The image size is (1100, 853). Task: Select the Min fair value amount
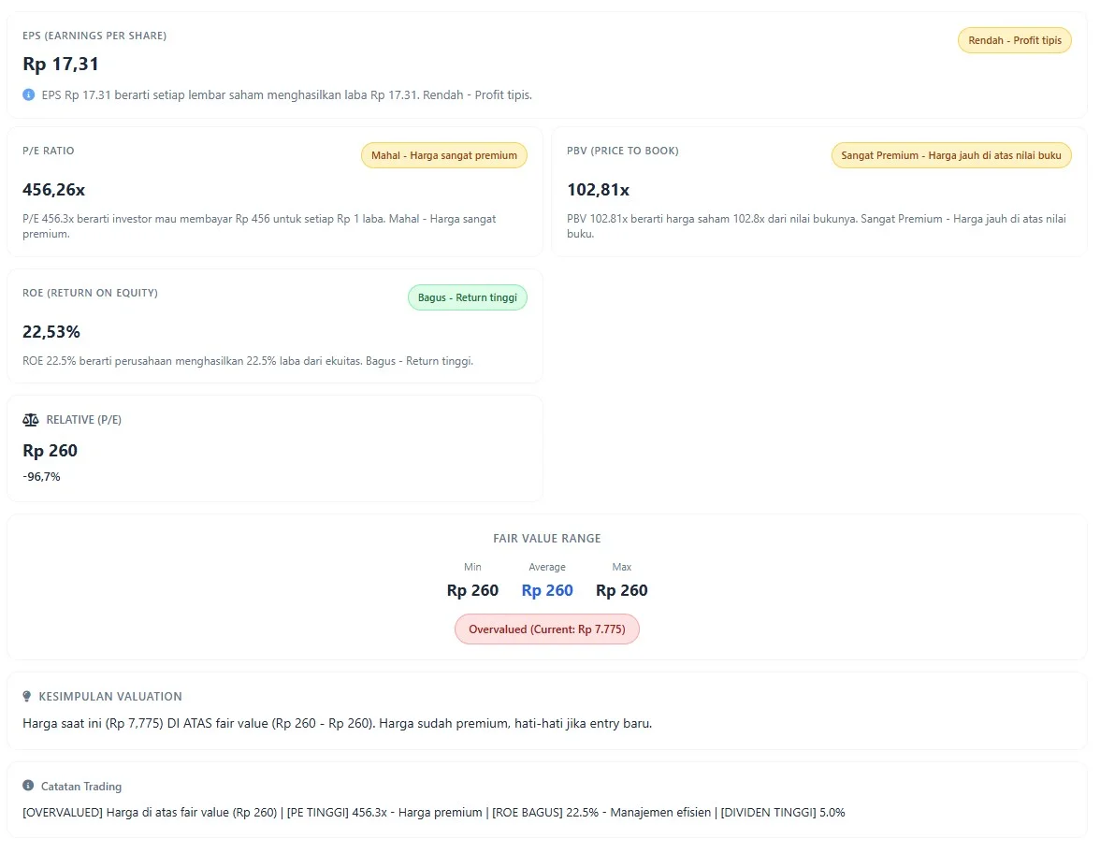point(472,590)
